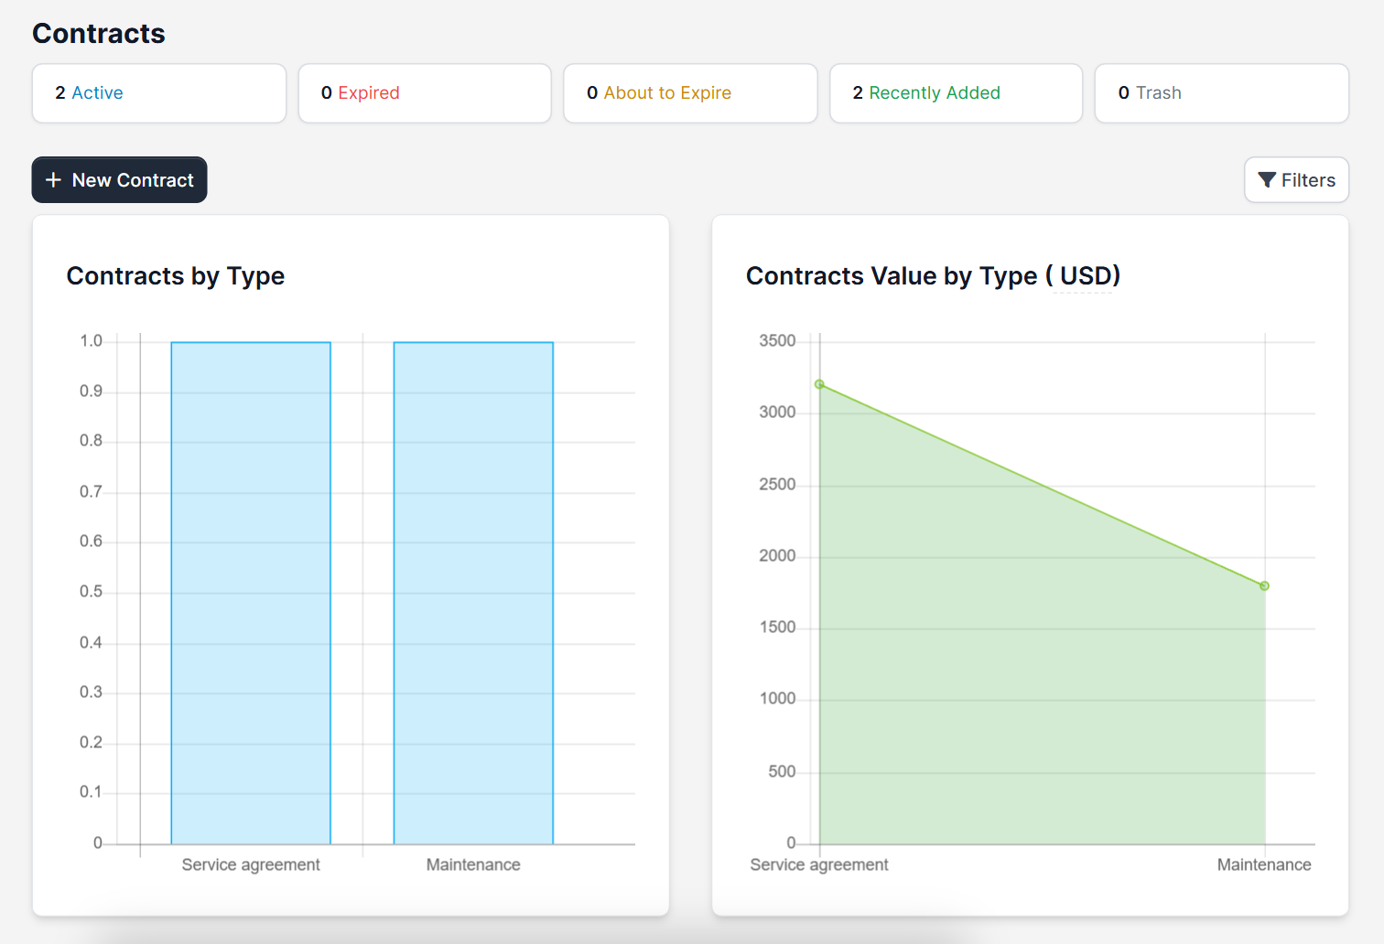This screenshot has height=944, width=1384.
Task: Select the 0 Expired contracts card
Action: coord(425,93)
